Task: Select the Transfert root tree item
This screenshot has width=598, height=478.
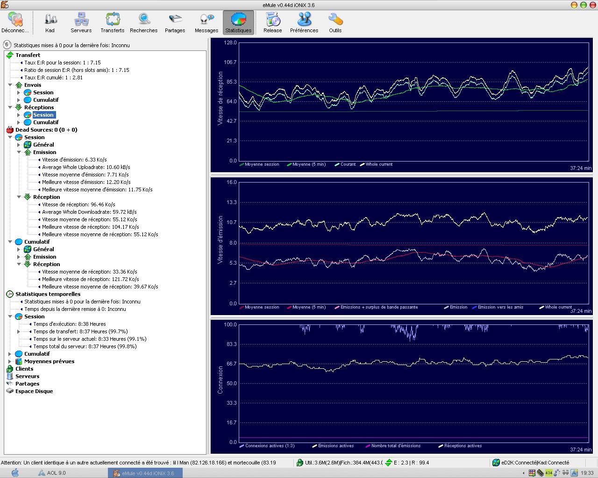Action: coord(28,55)
